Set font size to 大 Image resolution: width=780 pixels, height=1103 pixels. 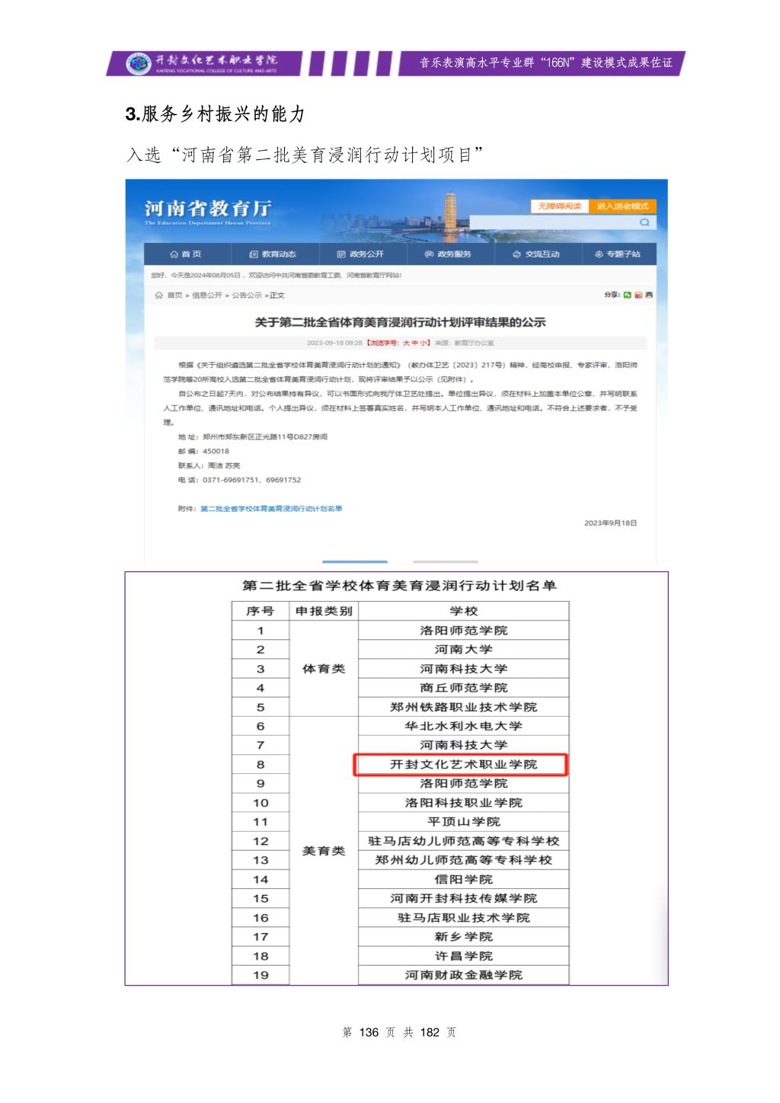pyautogui.click(x=406, y=344)
